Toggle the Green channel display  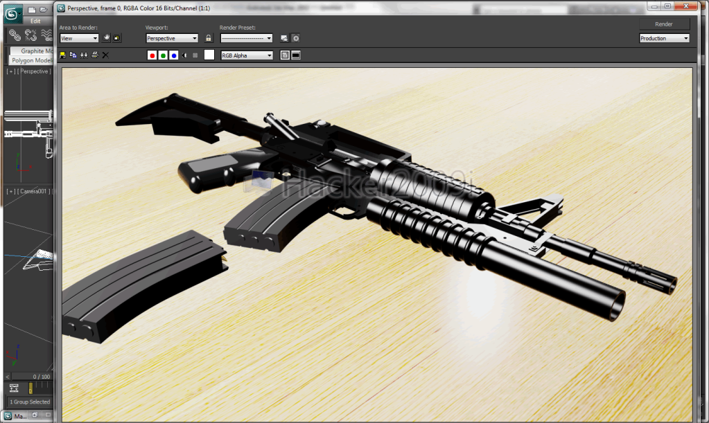[x=163, y=55]
